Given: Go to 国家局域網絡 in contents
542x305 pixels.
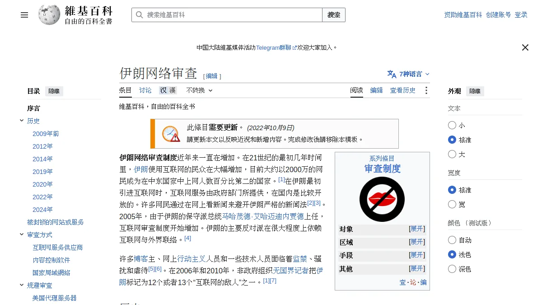Looking at the screenshot, I should [x=51, y=273].
